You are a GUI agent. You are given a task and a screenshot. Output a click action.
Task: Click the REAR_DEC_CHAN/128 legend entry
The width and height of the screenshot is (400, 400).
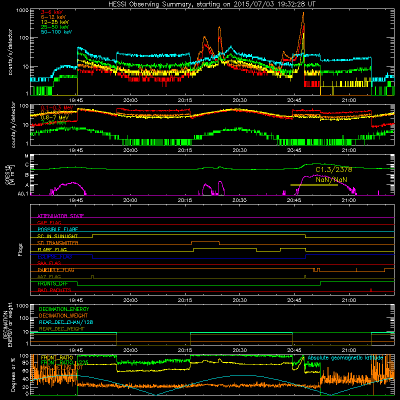click(x=66, y=322)
